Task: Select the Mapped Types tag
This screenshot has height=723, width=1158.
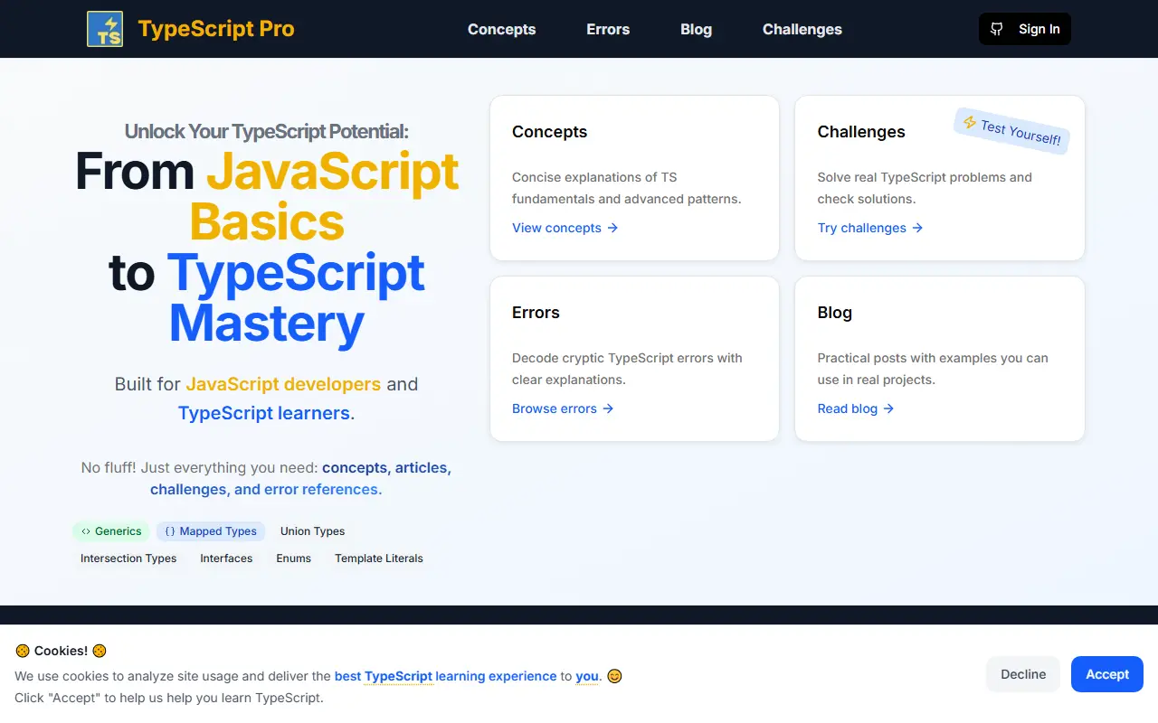Action: tap(211, 531)
